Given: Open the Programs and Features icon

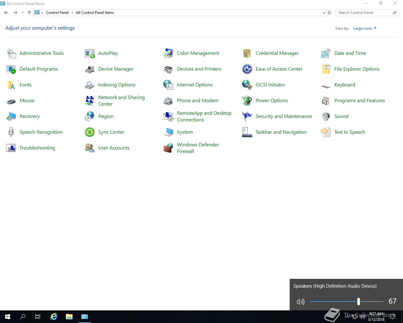Looking at the screenshot, I should [x=326, y=101].
